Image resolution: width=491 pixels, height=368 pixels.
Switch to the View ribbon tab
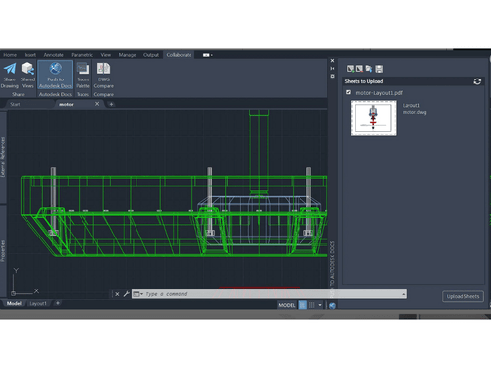click(106, 55)
